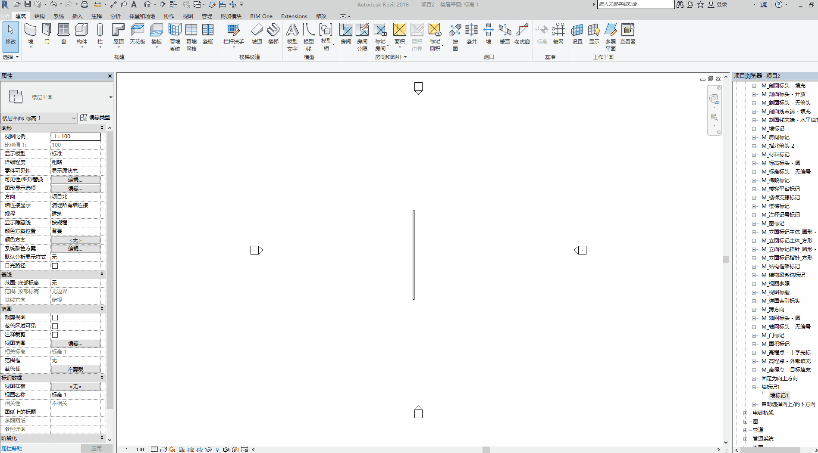Viewport: 818px width, 453px height.
Task: Select the Curtain System (幕墙系统) tool
Action: [x=175, y=37]
